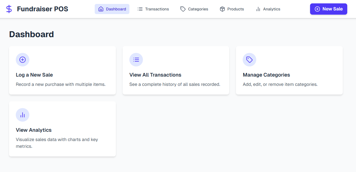This screenshot has width=356, height=172.
Task: Click the "View Analytics" card heading
Action: coord(34,130)
